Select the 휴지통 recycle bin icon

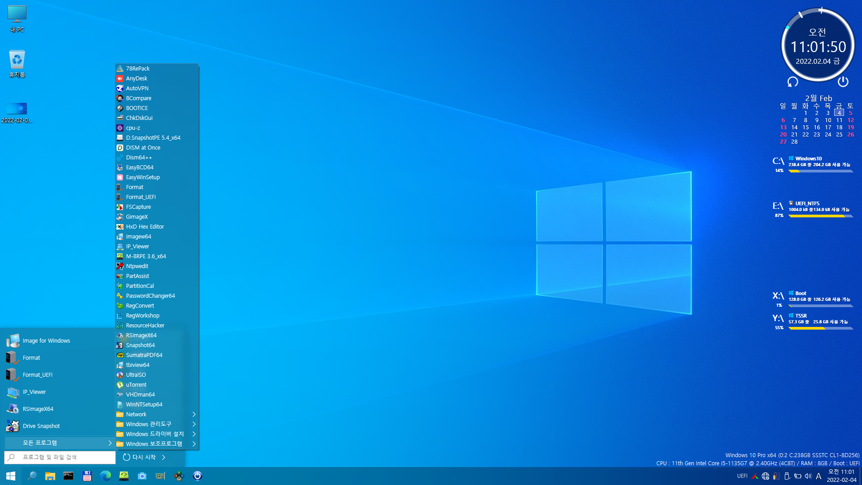click(17, 64)
